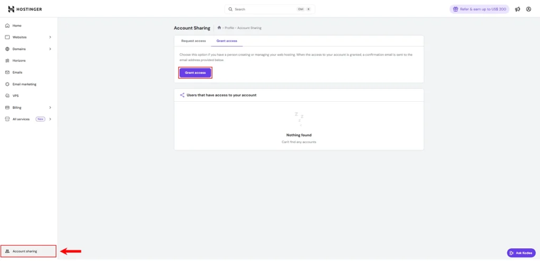Select the Websites sidebar icon

(7, 37)
